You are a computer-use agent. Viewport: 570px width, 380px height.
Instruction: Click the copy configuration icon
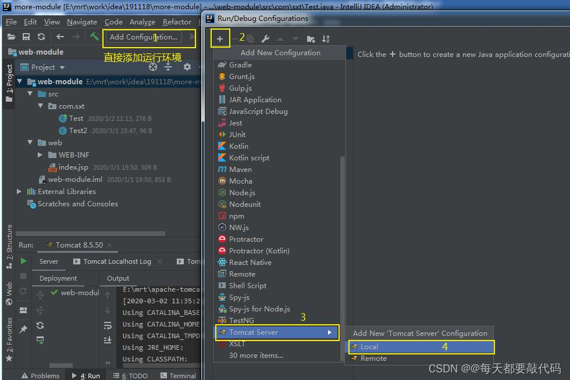pos(250,38)
